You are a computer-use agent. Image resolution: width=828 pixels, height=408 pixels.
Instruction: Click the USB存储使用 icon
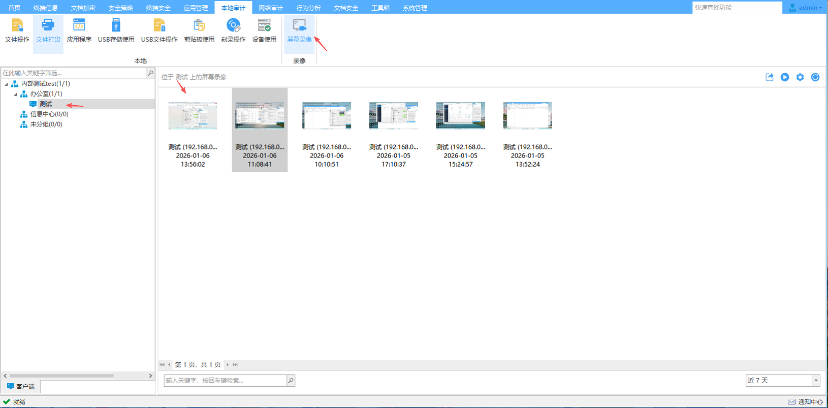[116, 30]
